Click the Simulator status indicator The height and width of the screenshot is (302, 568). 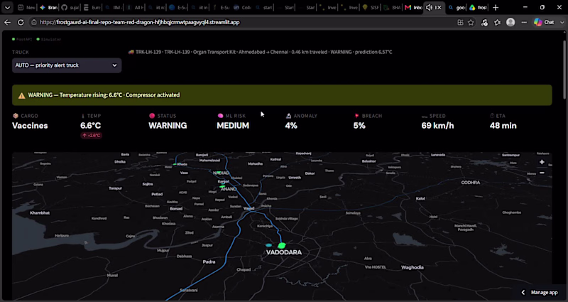point(49,39)
